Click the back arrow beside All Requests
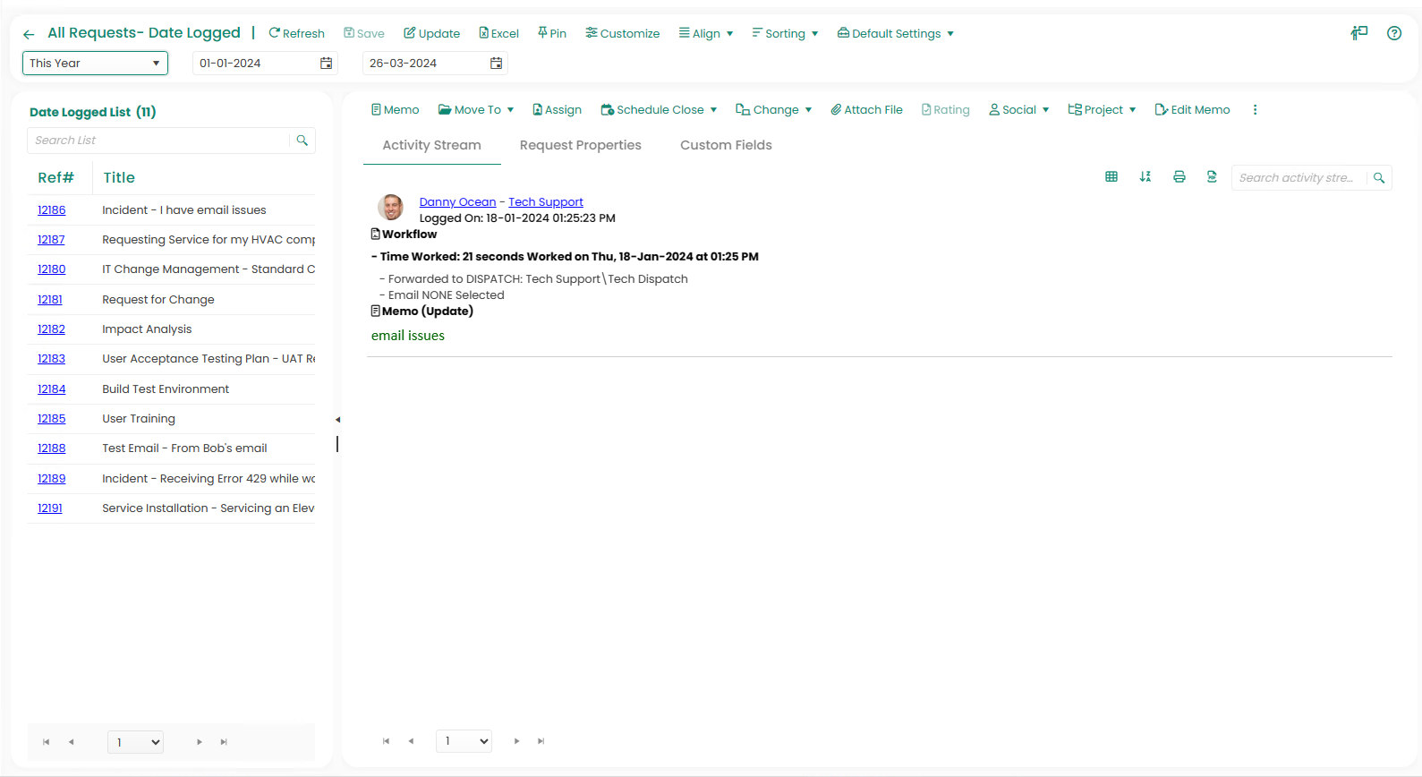The width and height of the screenshot is (1422, 777). (x=29, y=34)
